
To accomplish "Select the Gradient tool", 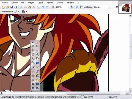I will (37, 63).
